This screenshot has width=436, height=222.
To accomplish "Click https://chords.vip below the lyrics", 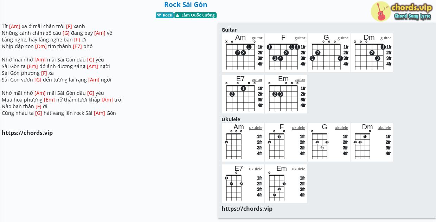I will tap(27, 133).
